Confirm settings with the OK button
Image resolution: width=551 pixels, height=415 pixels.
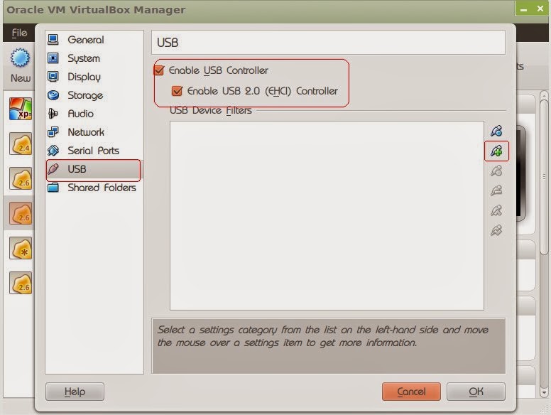point(476,392)
